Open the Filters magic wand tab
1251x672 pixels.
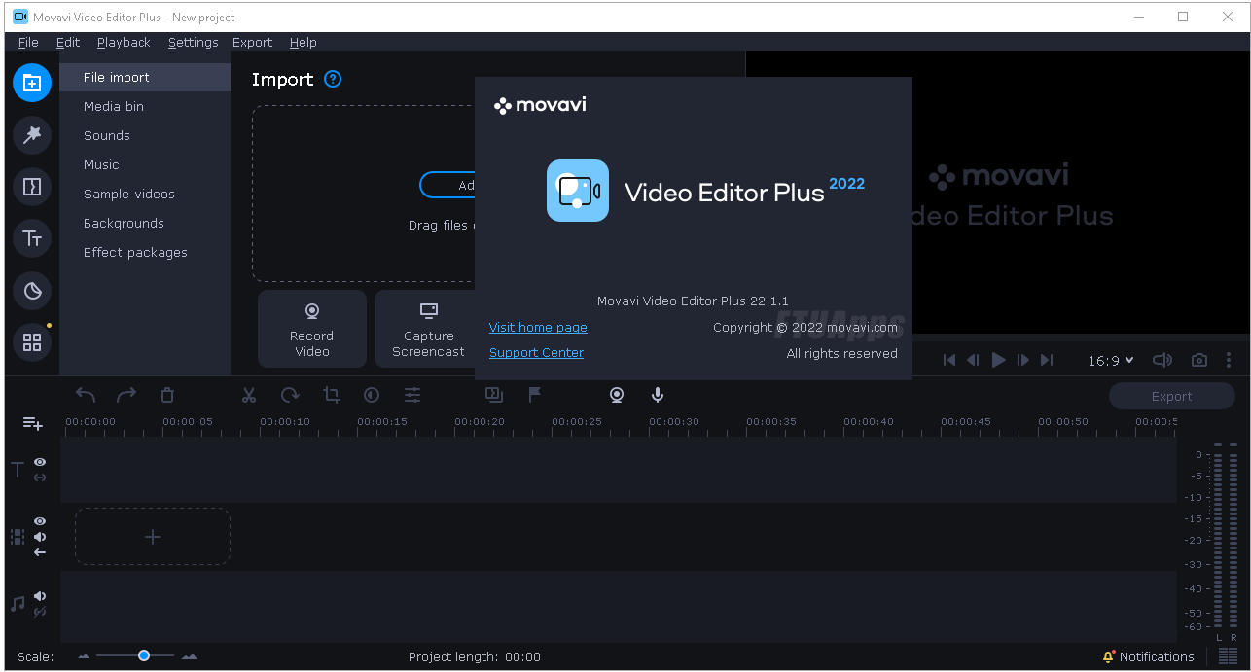[x=32, y=135]
